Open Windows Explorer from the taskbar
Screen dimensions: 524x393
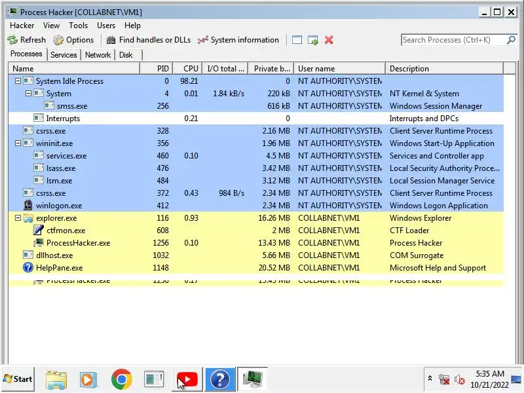click(56, 379)
